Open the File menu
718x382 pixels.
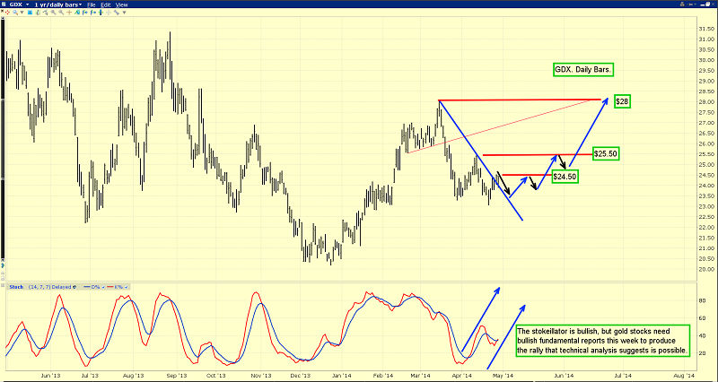coord(92,4)
